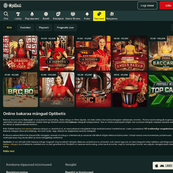Open Reeglid ja tingimused footer link
The width and height of the screenshot is (173, 173).
coord(79,172)
